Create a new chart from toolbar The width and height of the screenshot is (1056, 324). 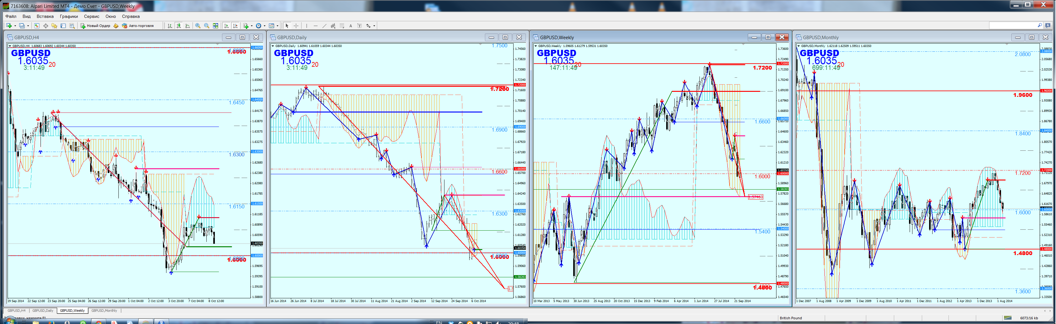click(9, 26)
